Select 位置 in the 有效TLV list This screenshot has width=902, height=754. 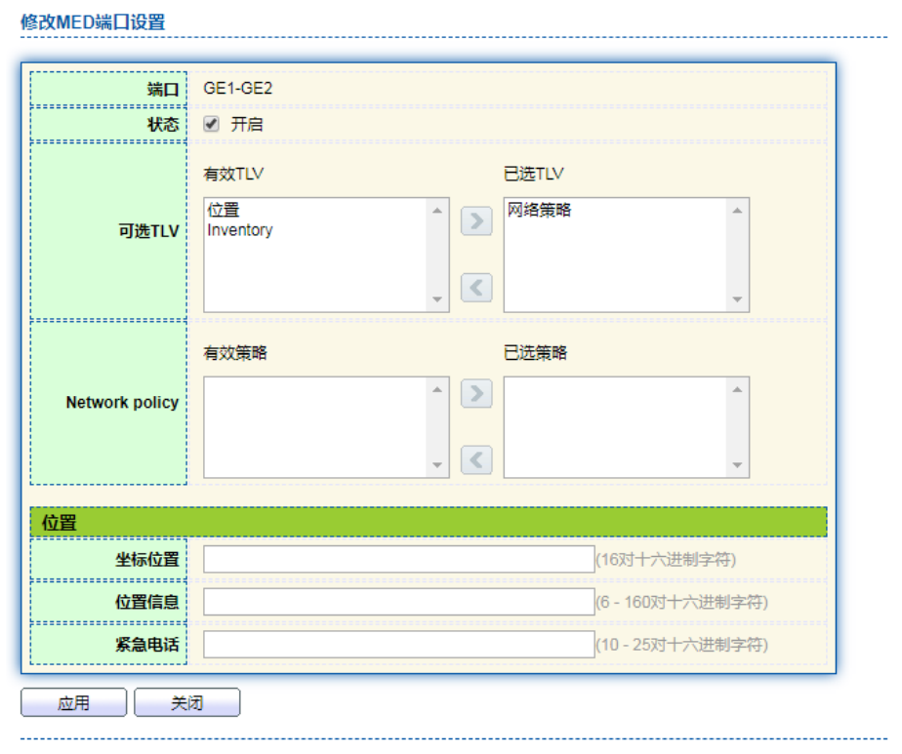point(224,211)
